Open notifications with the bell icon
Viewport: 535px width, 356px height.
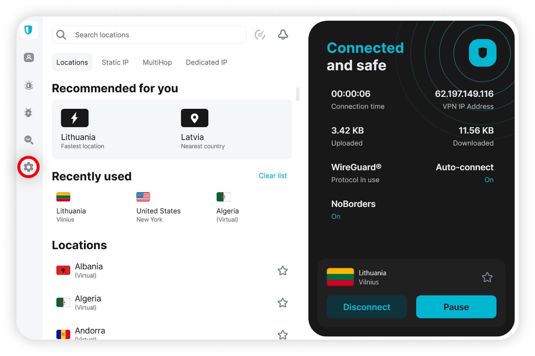283,35
